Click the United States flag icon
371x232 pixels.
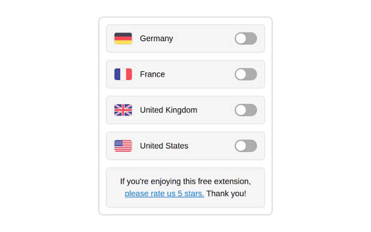point(123,146)
